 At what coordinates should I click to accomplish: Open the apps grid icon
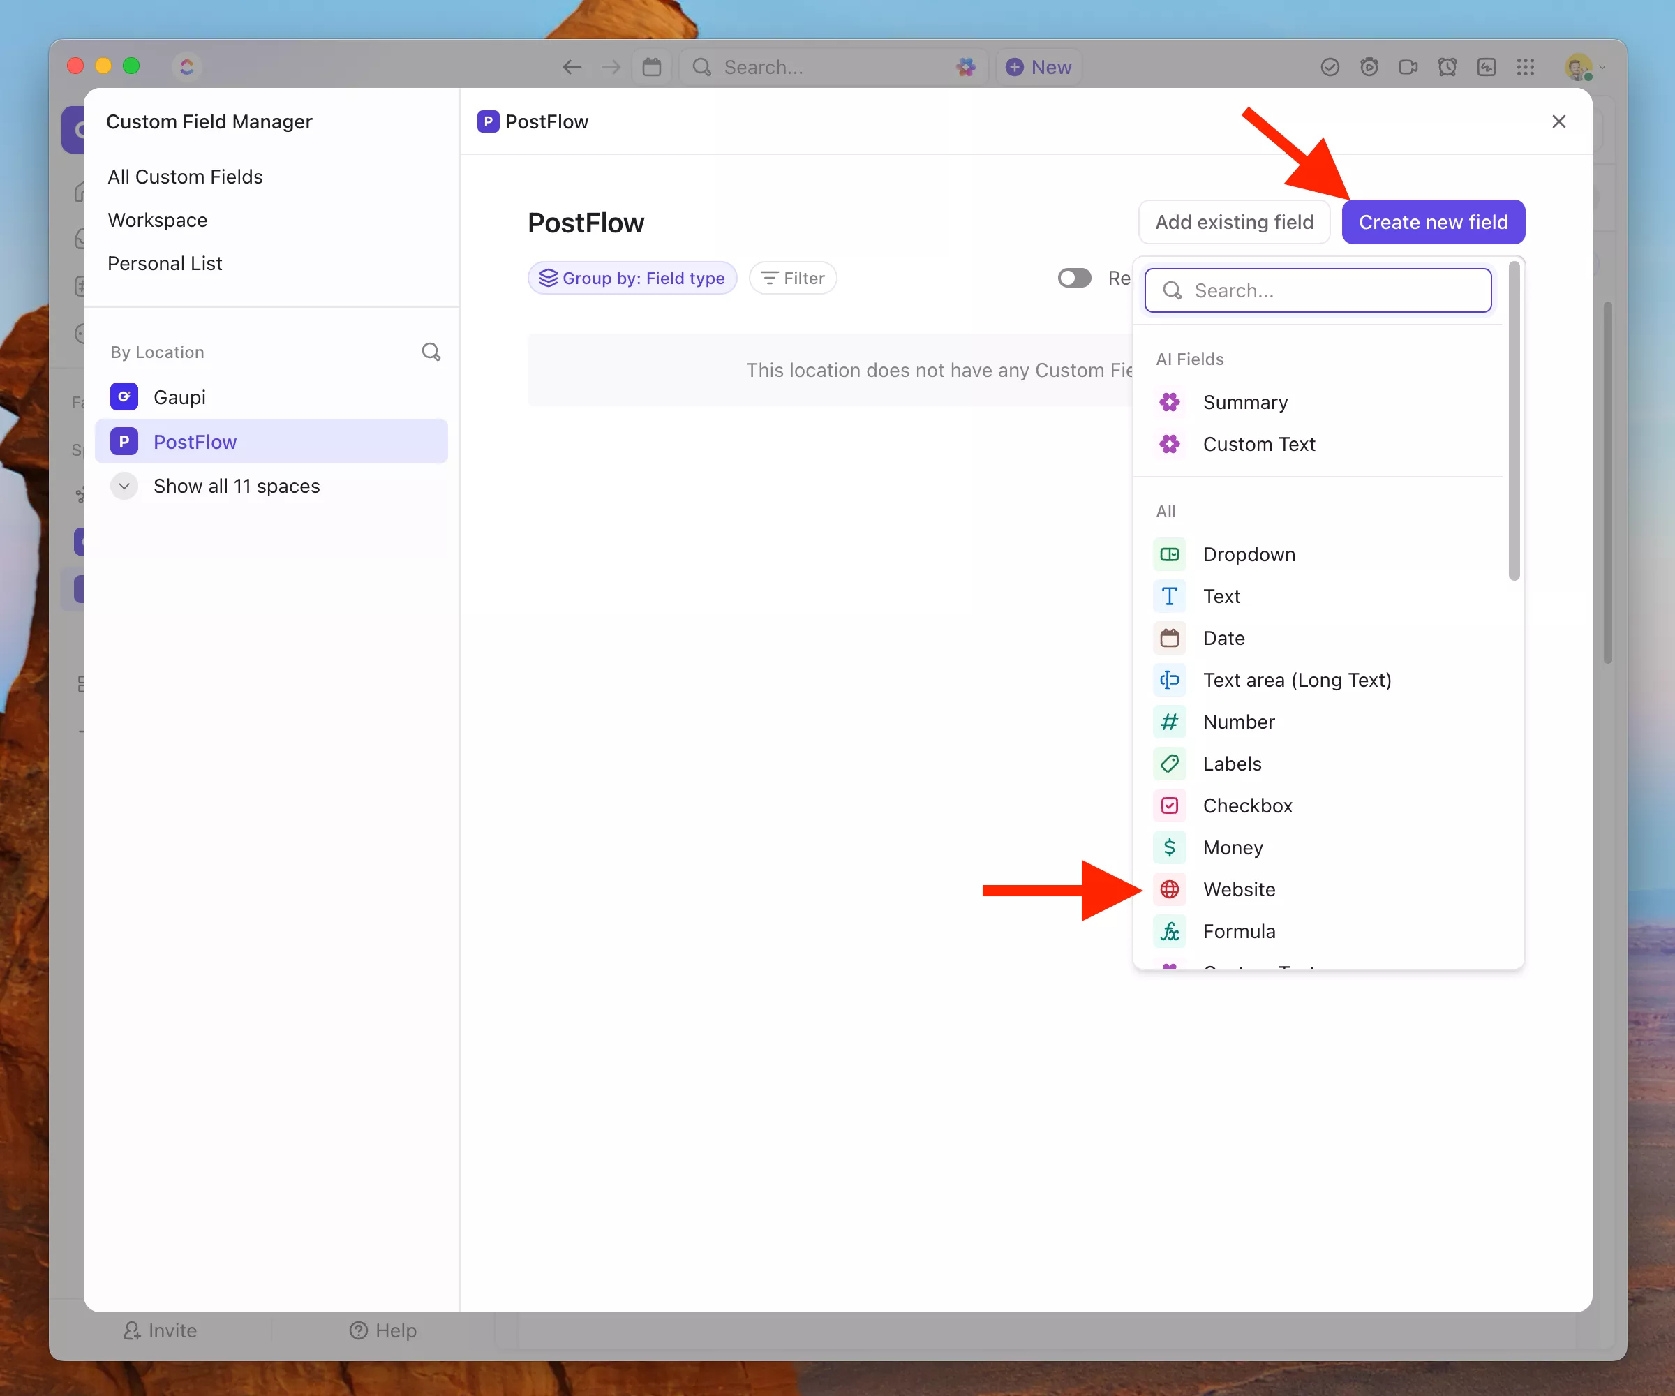[x=1525, y=67]
